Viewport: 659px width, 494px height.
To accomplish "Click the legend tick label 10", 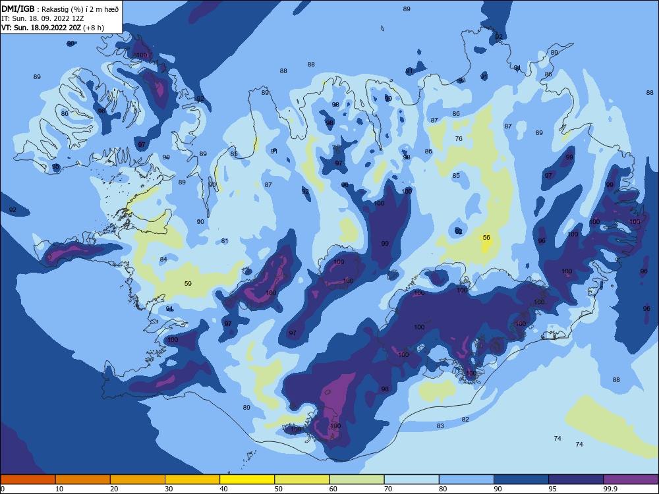I will [59, 489].
